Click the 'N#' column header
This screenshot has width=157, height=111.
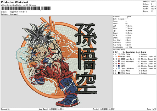(116, 52)
